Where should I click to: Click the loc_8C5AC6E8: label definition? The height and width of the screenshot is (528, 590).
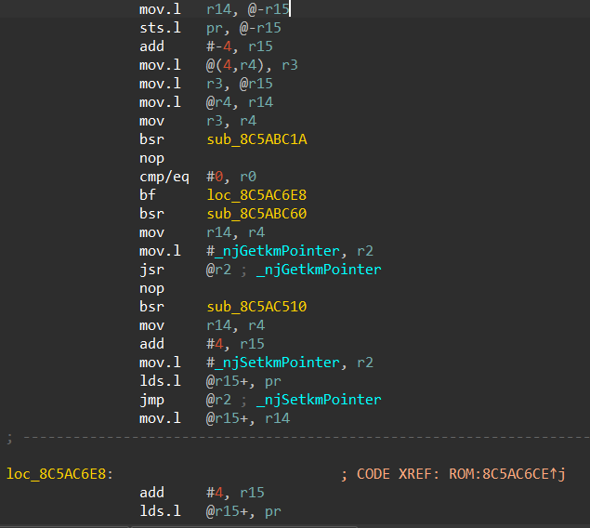tap(59, 474)
